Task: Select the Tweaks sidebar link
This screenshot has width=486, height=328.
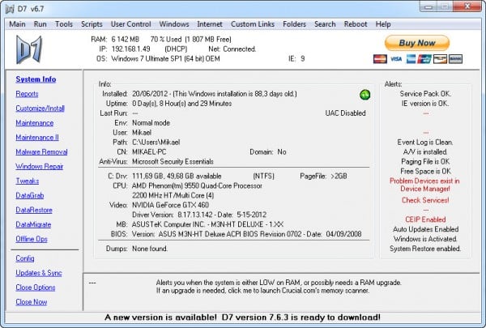Action: [x=27, y=181]
